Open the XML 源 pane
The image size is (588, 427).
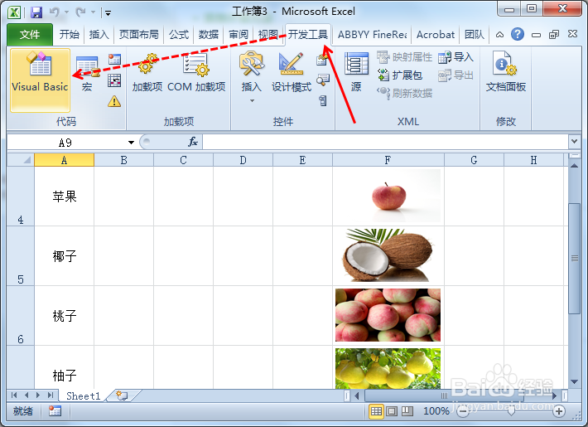point(356,72)
